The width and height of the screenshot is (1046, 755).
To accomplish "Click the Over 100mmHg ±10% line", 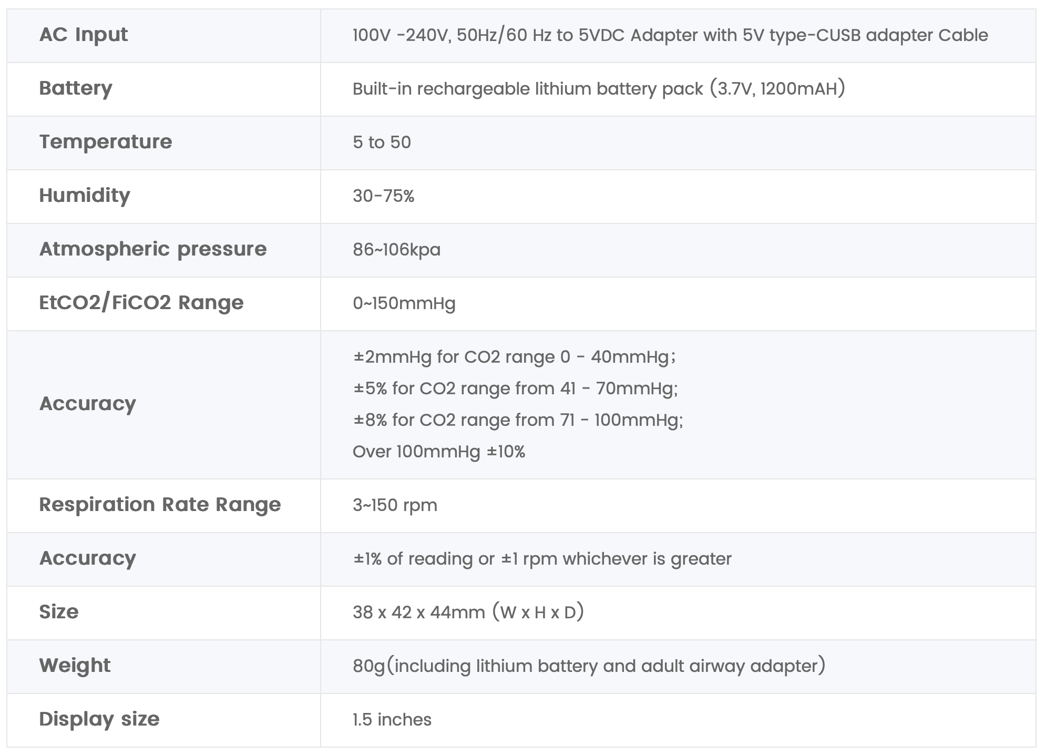I will click(439, 452).
